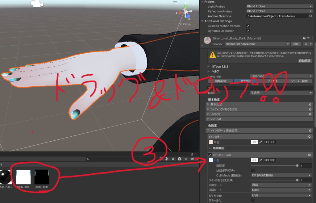Click Search by Type icon in Project panel
Screen dimensions: 316x203
pyautogui.click(x=167, y=159)
